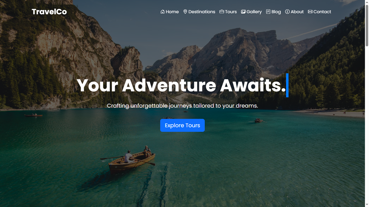
Task: Click the map pin icon beside Destinations
Action: (x=185, y=12)
